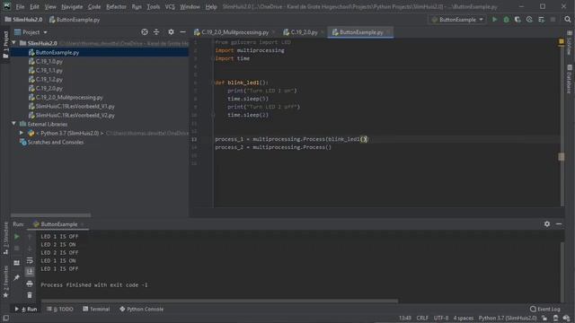Click the editor vertical scrollbar marker
Viewport: 575px width, 323px height.
pyautogui.click(x=561, y=157)
